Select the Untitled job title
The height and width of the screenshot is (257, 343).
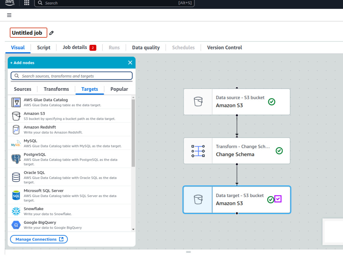point(28,33)
